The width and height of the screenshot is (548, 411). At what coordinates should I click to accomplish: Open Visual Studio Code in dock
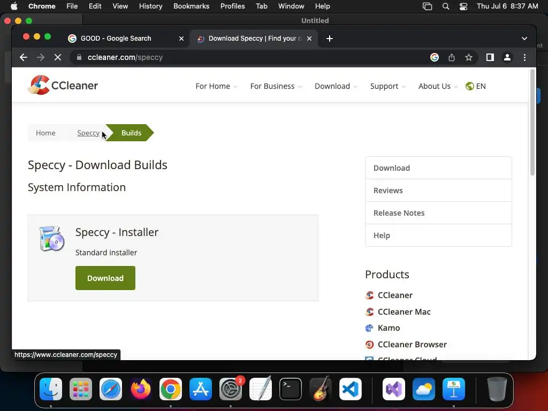[x=350, y=389]
